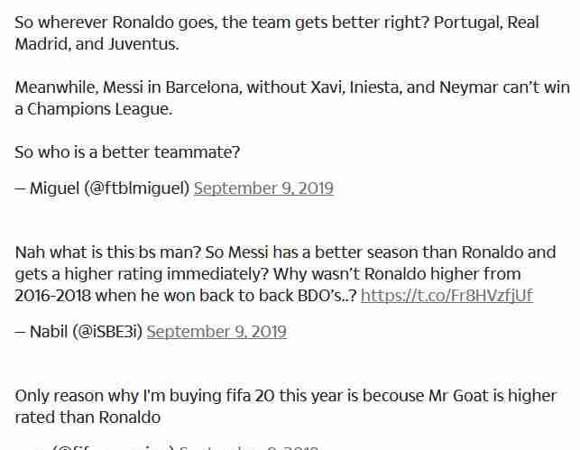Click 'rated than Ronaldo' closing line
The image size is (580, 450).
pyautogui.click(x=87, y=418)
